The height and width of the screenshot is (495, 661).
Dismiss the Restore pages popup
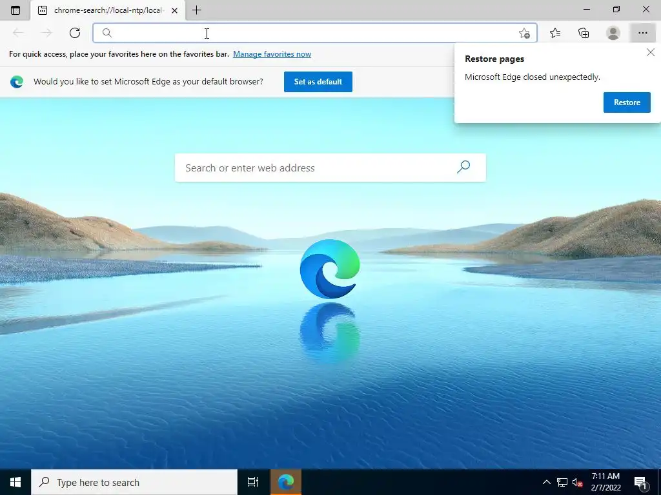(x=651, y=52)
